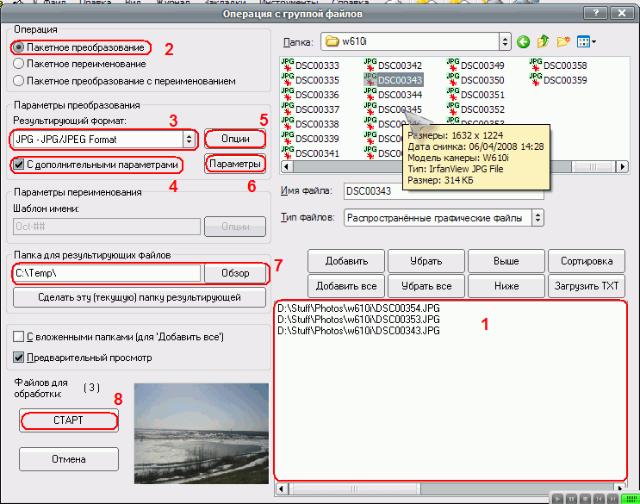640x504 pixels.
Task: Click the Имя файла input field
Action: [x=444, y=190]
